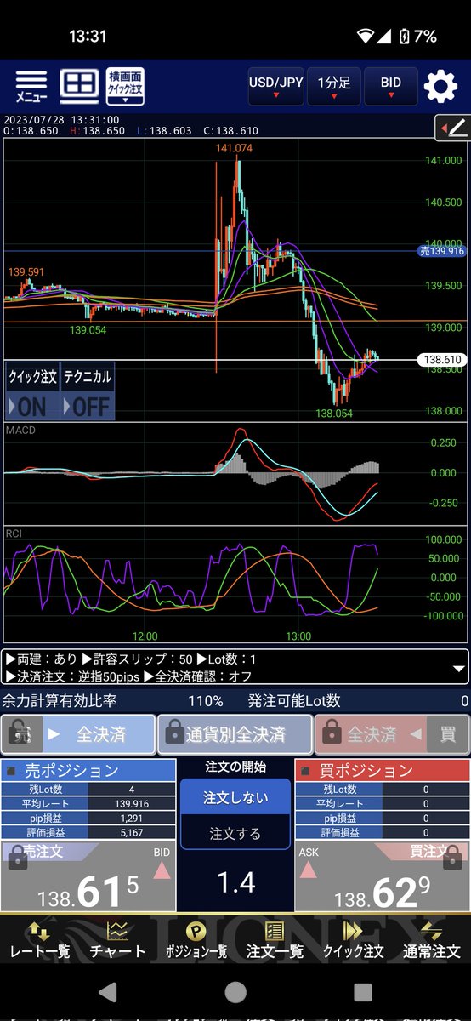Toggle クイック注文 ON switch
The width and height of the screenshot is (471, 1021).
(32, 391)
